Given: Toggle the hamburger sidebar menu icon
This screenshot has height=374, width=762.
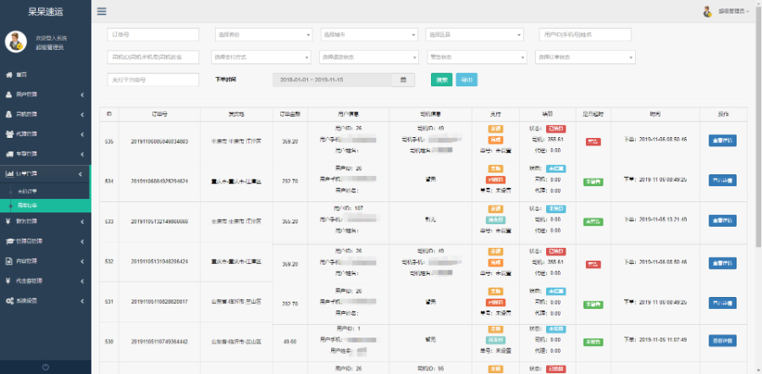Looking at the screenshot, I should (102, 12).
